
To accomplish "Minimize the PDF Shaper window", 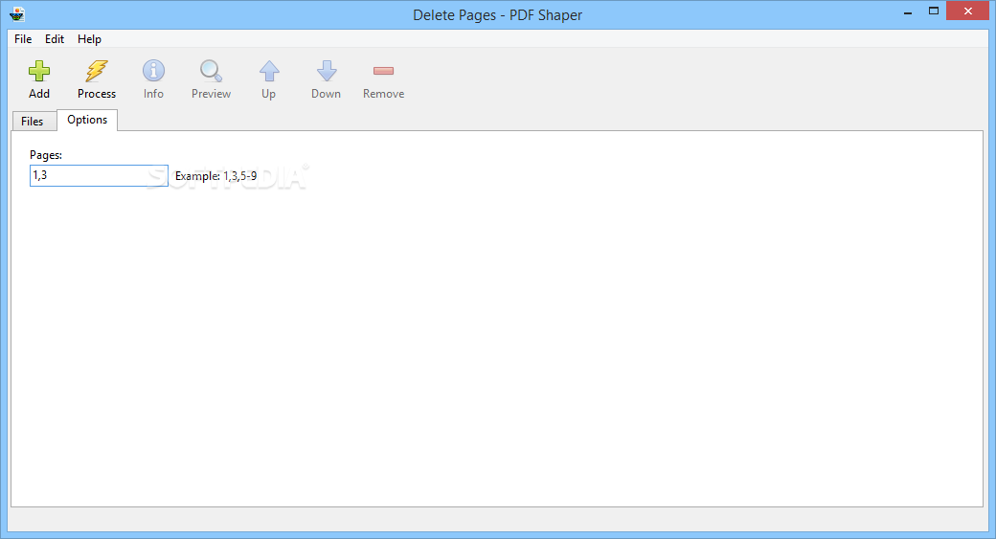I will 908,11.
